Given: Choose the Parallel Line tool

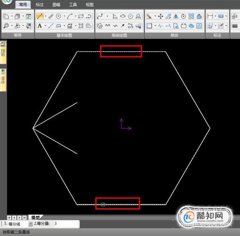Looking at the screenshot, I should tap(51, 16).
